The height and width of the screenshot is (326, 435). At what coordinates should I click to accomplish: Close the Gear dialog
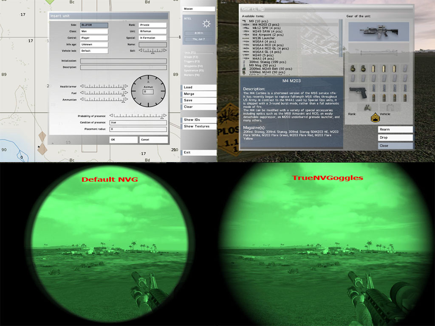tap(395, 146)
